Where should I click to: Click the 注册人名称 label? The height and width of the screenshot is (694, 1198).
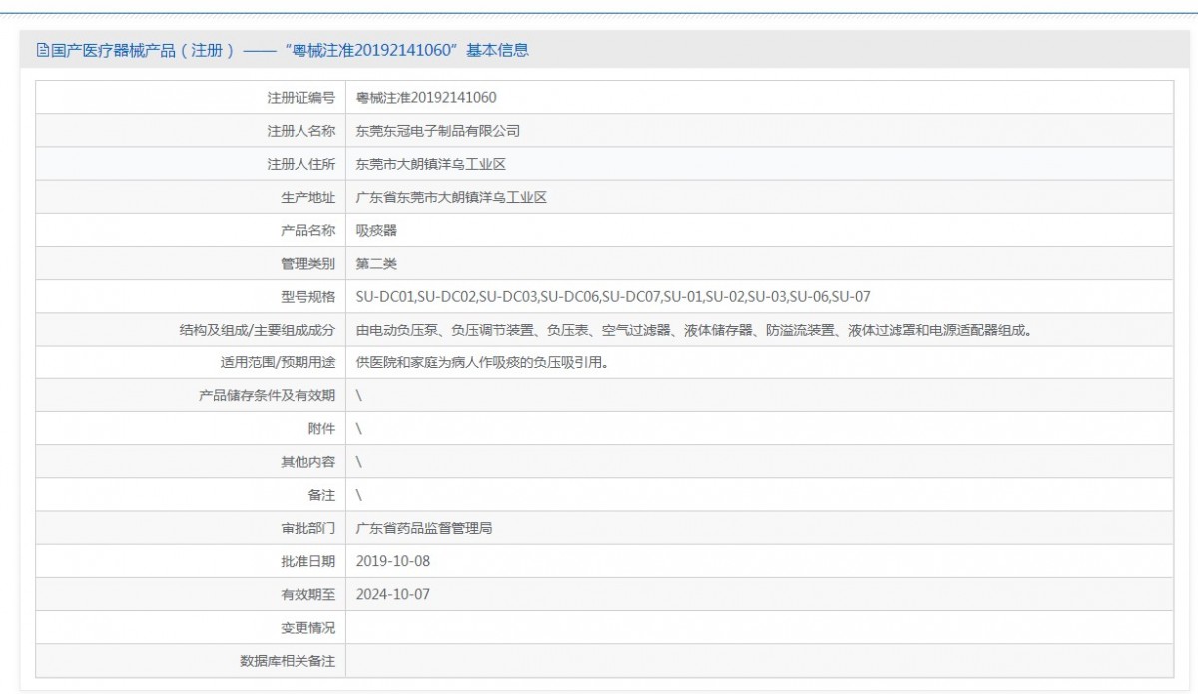pyautogui.click(x=300, y=131)
